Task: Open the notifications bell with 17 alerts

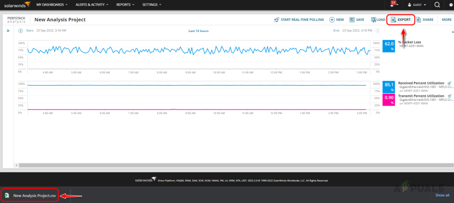Action: [393, 4]
